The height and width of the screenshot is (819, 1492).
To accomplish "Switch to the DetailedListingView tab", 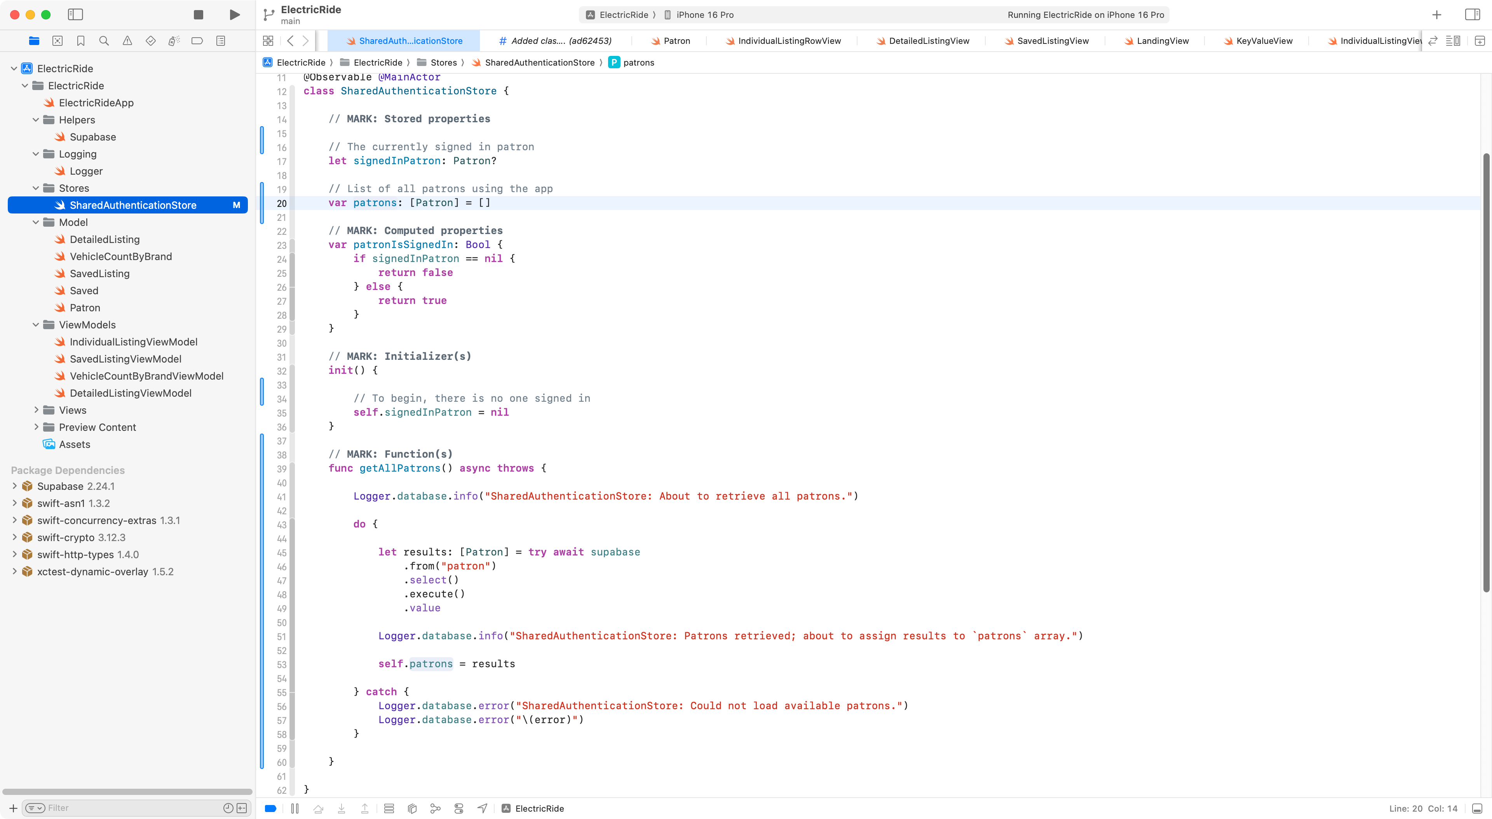I will pyautogui.click(x=929, y=40).
